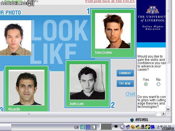
Task: Open the Ricardo name link
Action: [x=14, y=109]
